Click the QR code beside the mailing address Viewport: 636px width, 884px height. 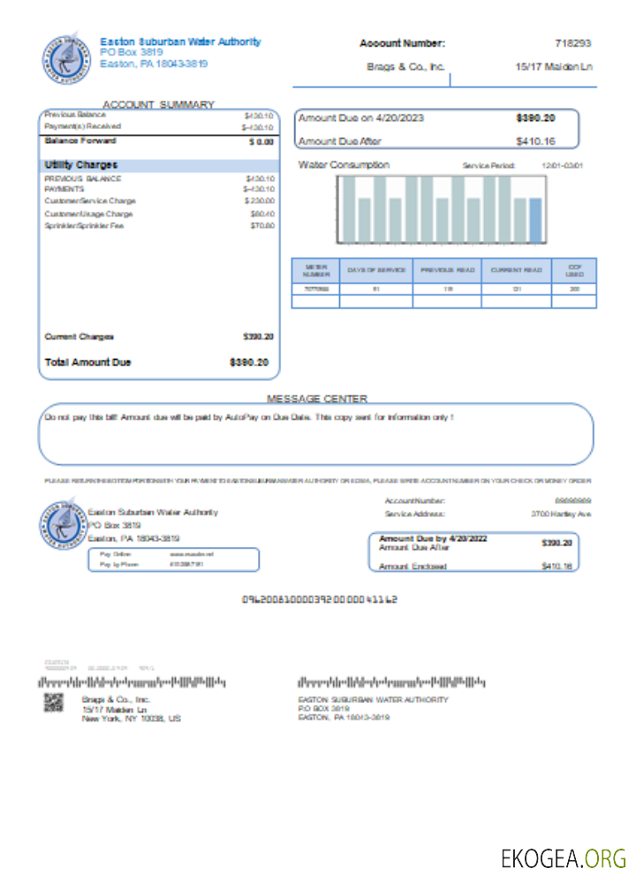click(55, 703)
